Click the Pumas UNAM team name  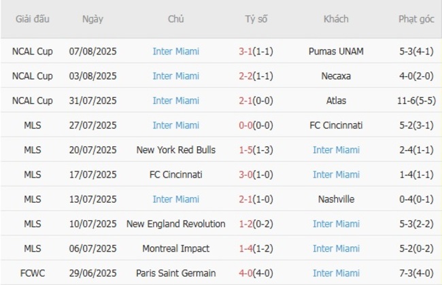tap(336, 52)
